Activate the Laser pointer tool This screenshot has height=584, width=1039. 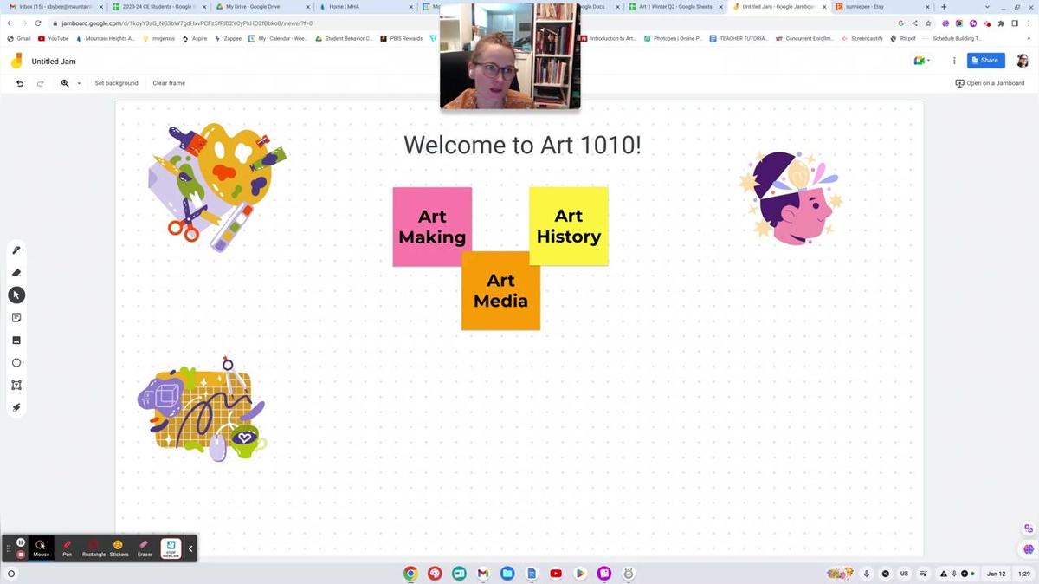pos(16,408)
